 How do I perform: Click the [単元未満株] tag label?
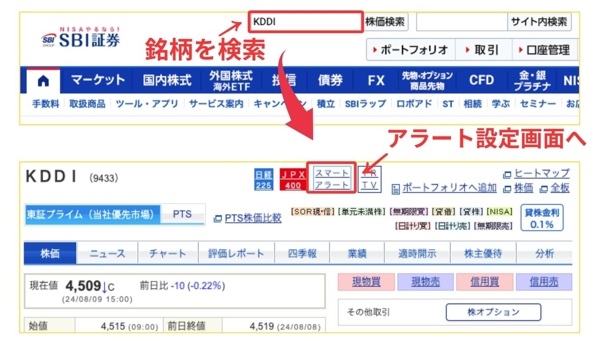coord(362,212)
